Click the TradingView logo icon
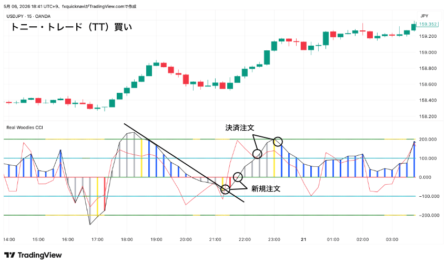The width and height of the screenshot is (447, 266). pos(9,255)
